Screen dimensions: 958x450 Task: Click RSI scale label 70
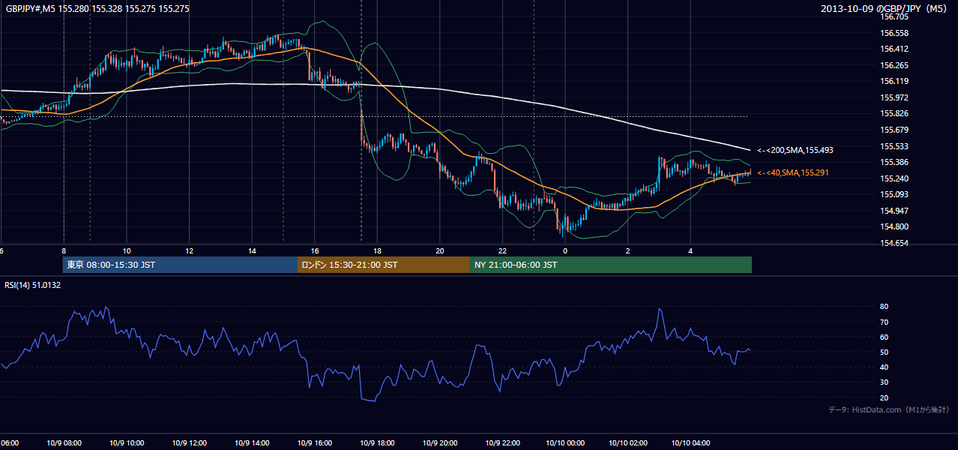(x=885, y=322)
